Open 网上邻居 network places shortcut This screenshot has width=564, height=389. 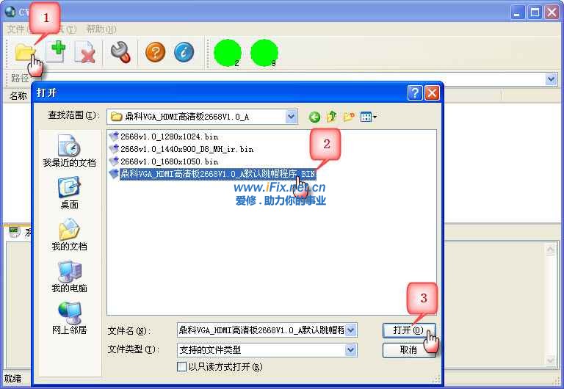pos(69,318)
